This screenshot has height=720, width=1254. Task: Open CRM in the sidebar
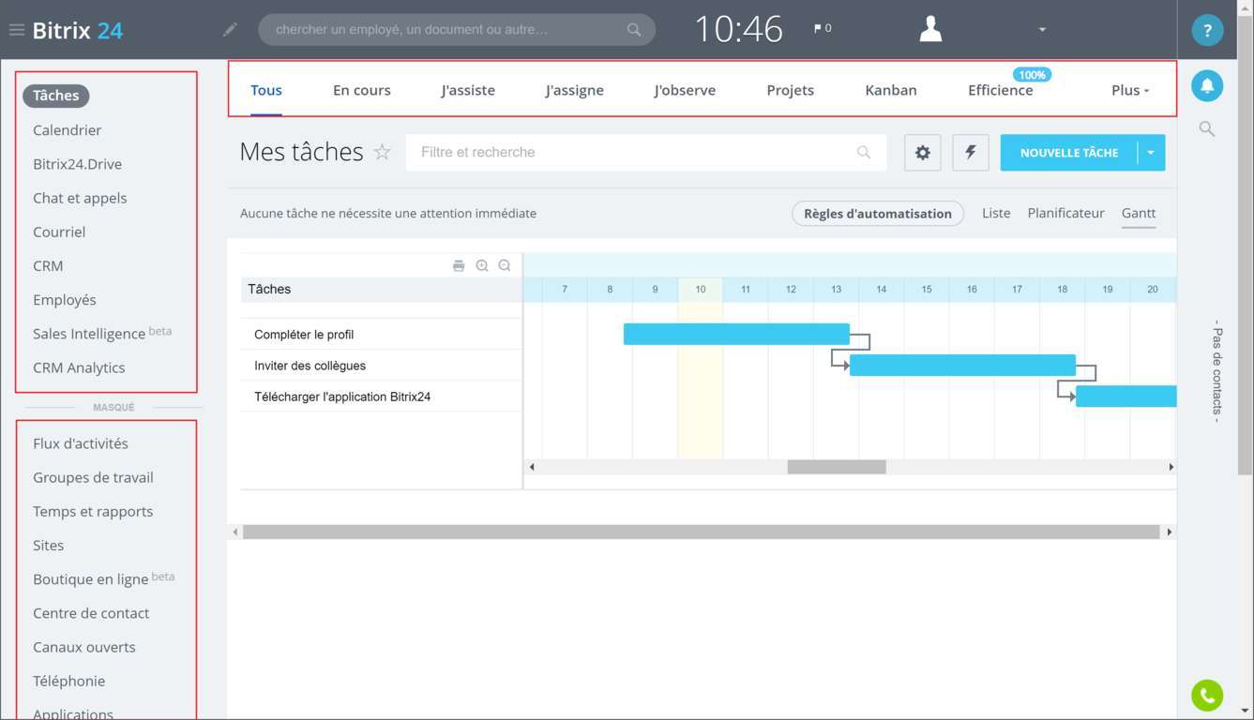(x=48, y=266)
